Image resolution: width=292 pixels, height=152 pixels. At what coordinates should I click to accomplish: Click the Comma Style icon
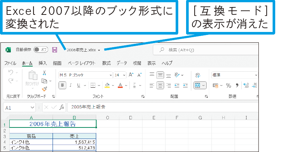point(237,85)
